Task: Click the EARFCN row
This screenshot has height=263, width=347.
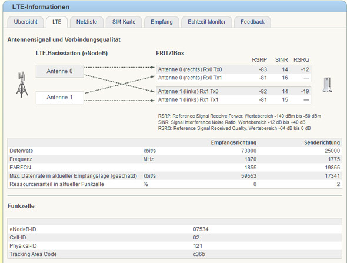Action: tap(175, 167)
